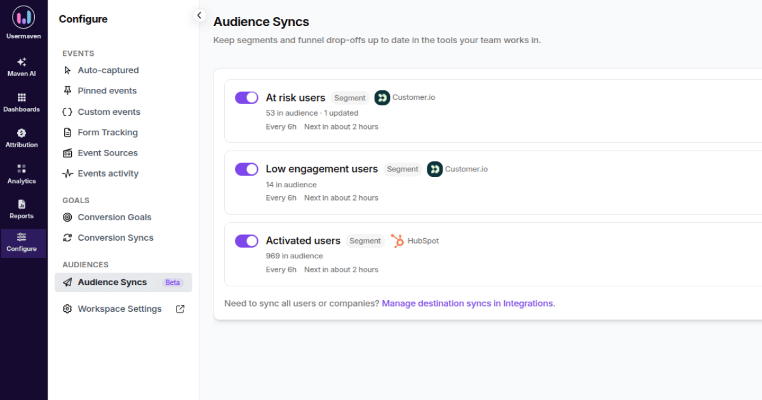Click the AUDIENCES section header
762x400 pixels.
pyautogui.click(x=85, y=265)
